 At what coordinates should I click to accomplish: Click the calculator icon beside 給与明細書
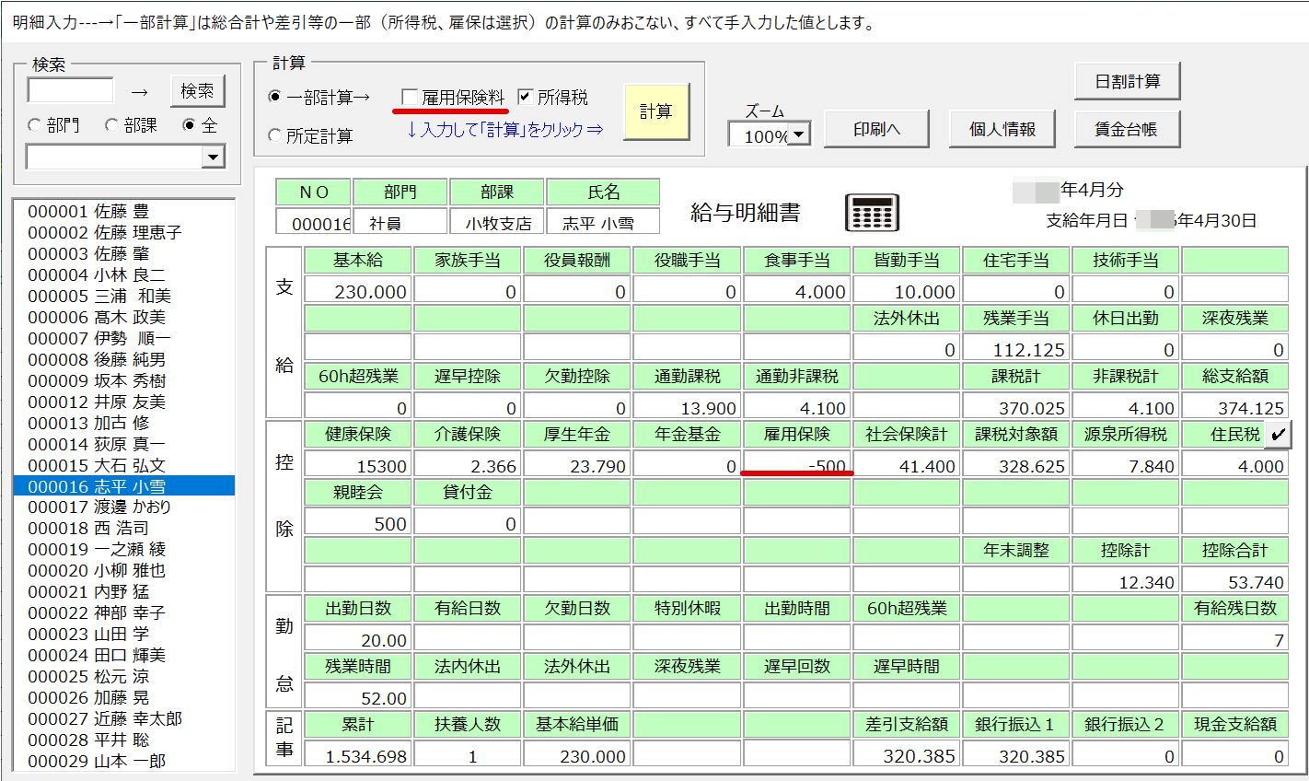pos(871,214)
